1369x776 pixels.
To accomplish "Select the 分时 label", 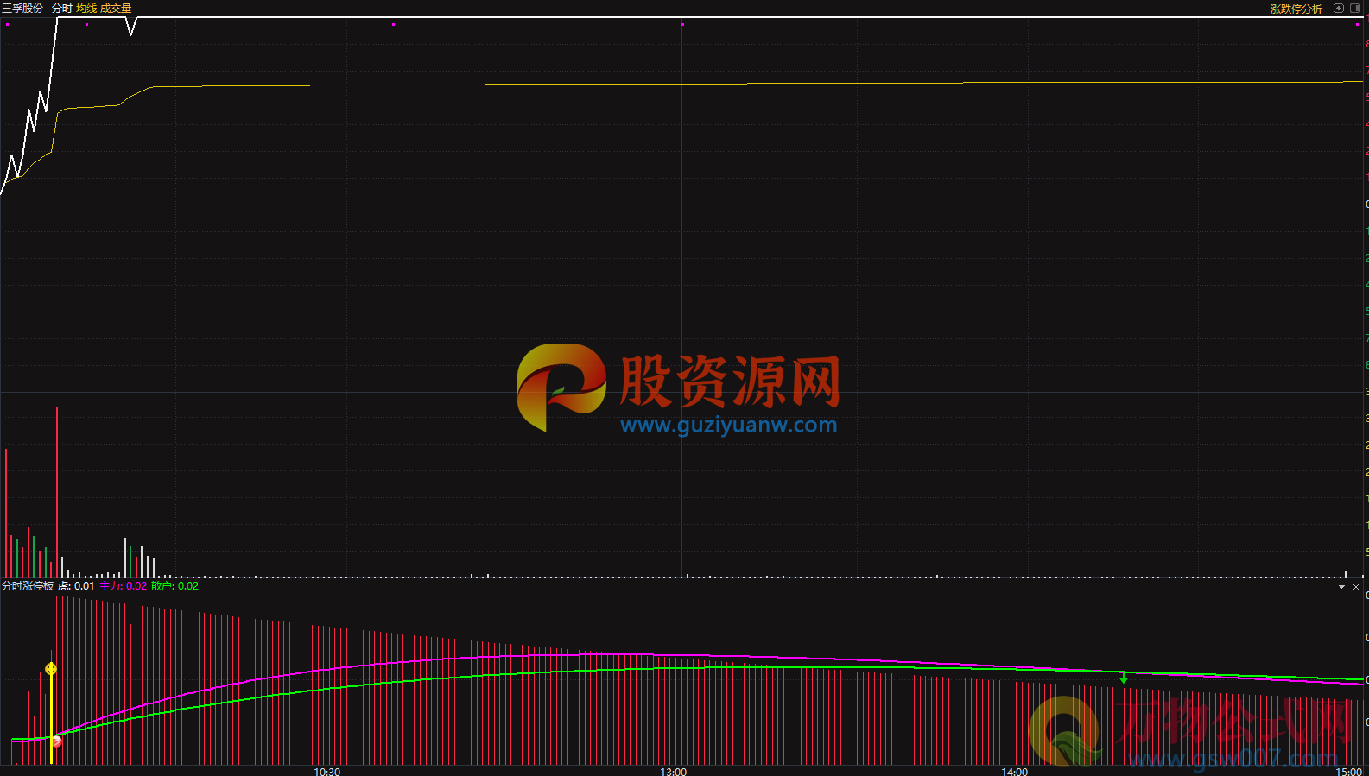I will (x=62, y=9).
